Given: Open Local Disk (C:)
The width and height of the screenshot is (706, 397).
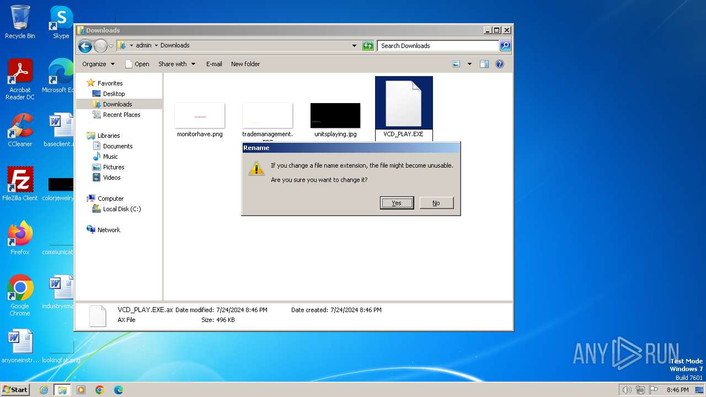Looking at the screenshot, I should 122,209.
